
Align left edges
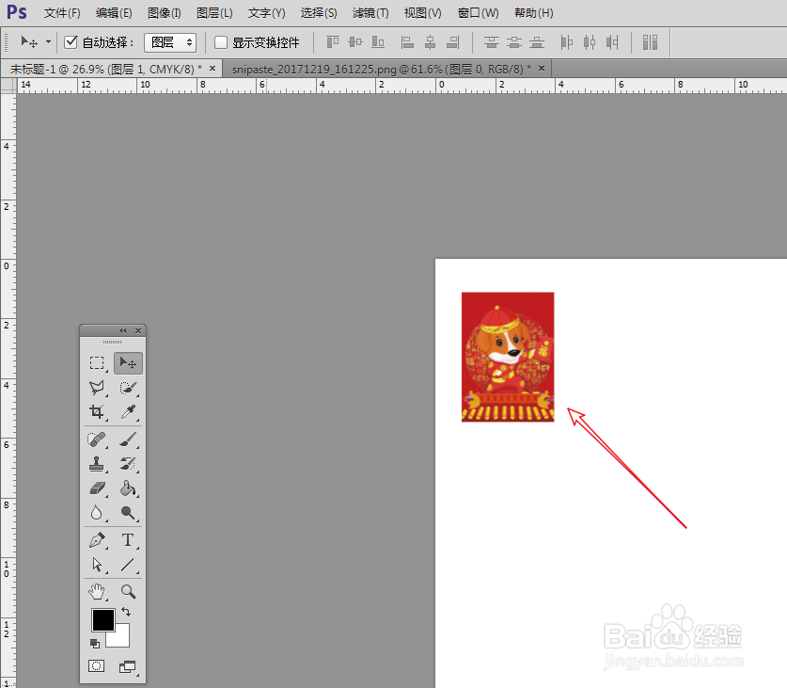click(407, 42)
